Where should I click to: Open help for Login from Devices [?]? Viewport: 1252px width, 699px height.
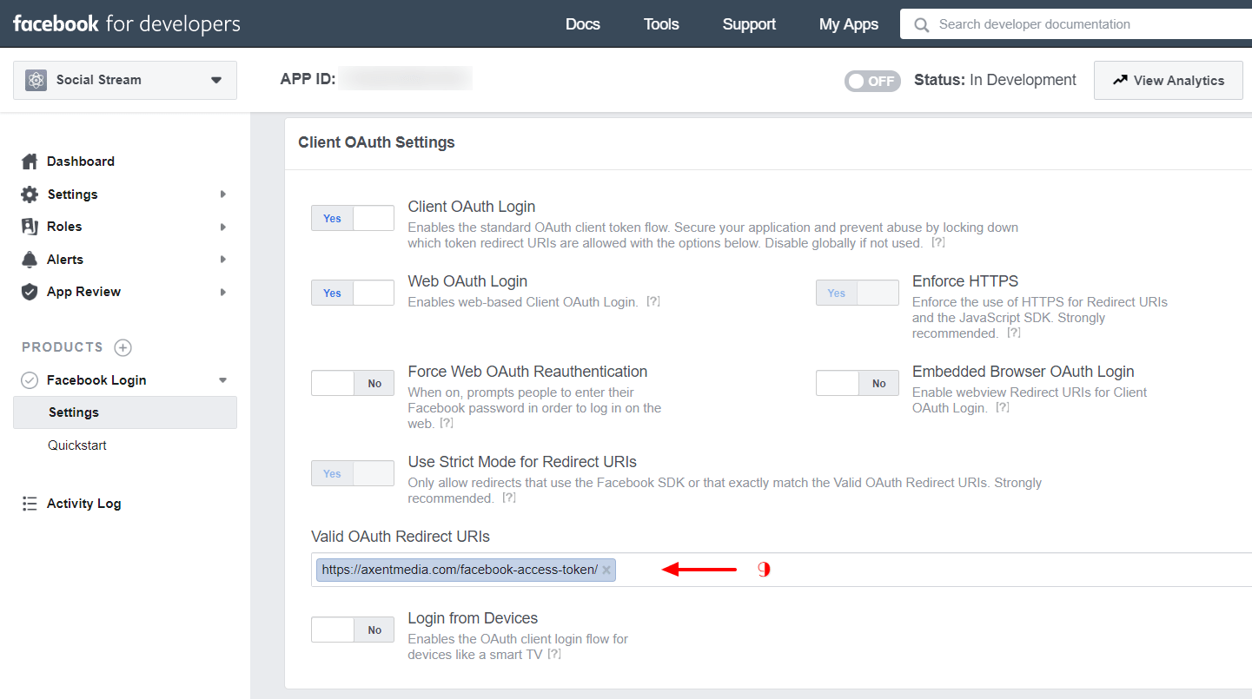coord(553,655)
